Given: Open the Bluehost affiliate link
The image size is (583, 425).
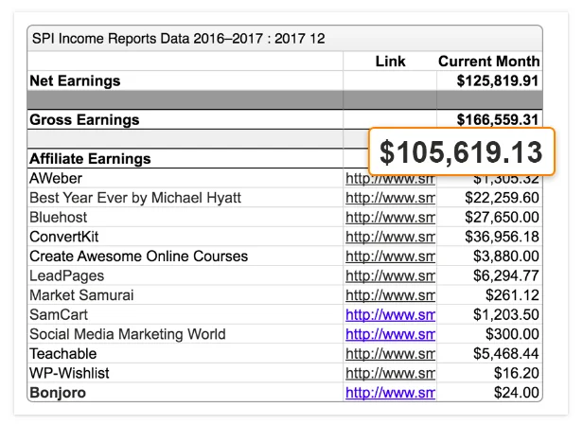Looking at the screenshot, I should 390,217.
